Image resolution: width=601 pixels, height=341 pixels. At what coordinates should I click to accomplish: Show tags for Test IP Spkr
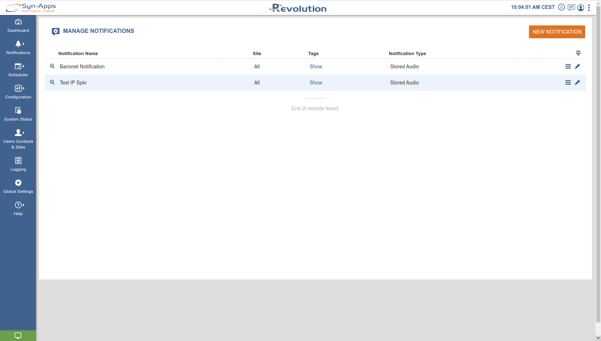tap(316, 83)
